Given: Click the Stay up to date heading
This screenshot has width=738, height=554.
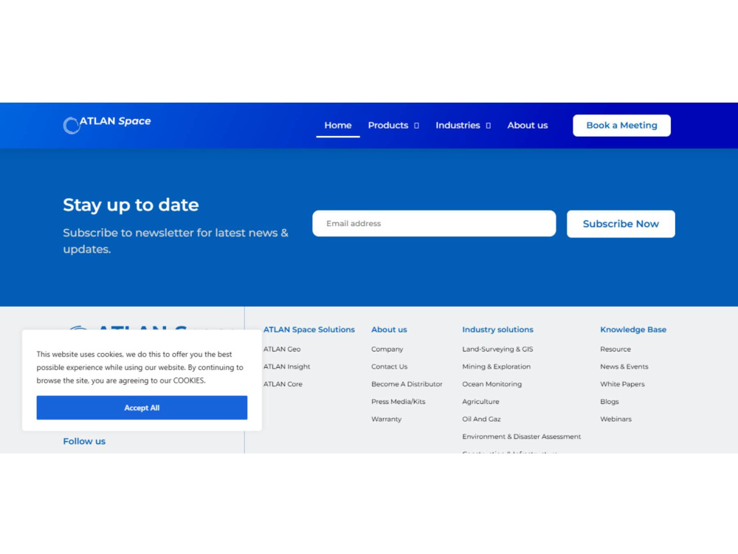Looking at the screenshot, I should [x=131, y=205].
